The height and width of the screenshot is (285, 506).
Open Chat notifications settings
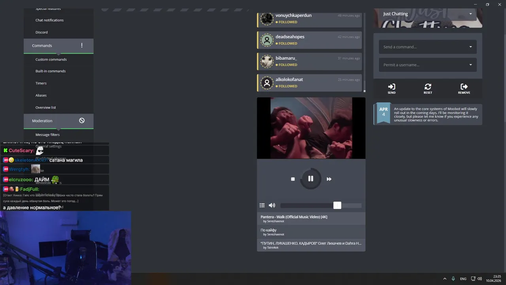(49, 20)
